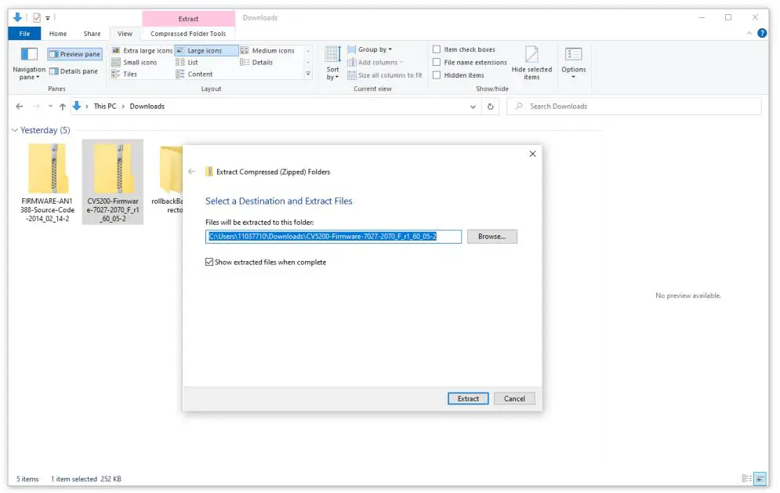Click Extract to unzip the files
This screenshot has height=493, width=780.
(468, 398)
